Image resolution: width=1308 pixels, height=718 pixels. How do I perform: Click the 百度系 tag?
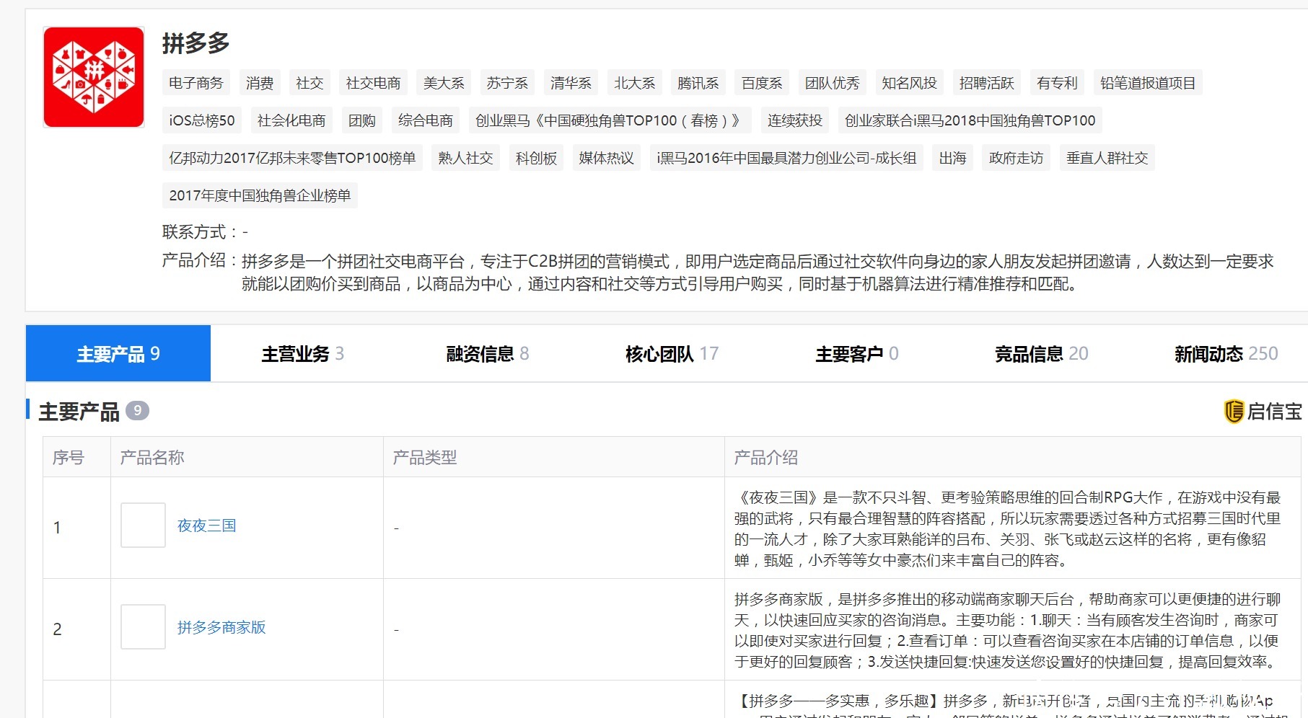coord(762,83)
